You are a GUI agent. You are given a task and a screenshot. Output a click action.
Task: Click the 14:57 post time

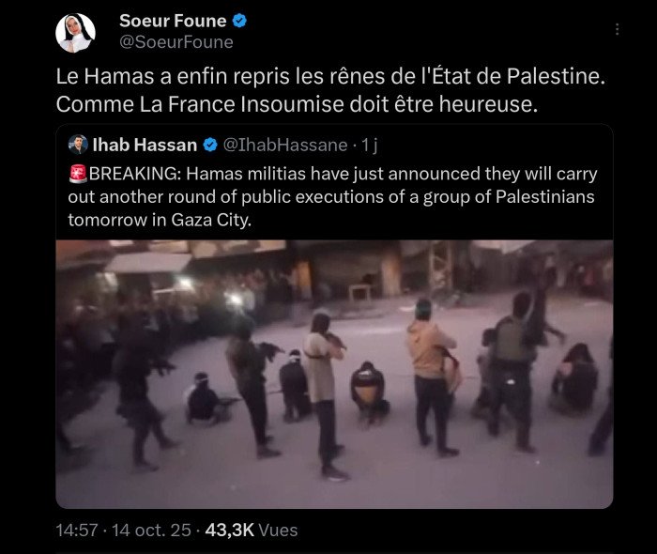(x=77, y=531)
